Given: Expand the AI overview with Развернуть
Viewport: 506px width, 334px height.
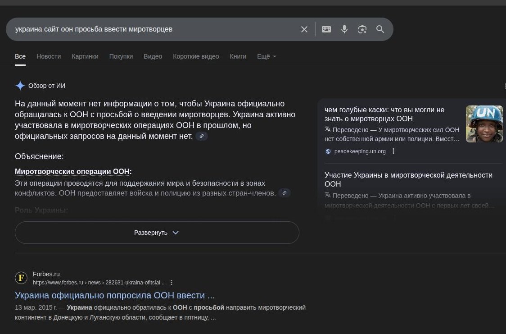Looking at the screenshot, I should pyautogui.click(x=157, y=233).
